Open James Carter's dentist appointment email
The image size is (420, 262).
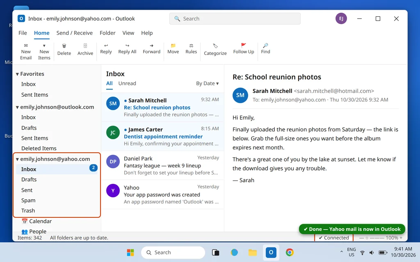coord(162,136)
